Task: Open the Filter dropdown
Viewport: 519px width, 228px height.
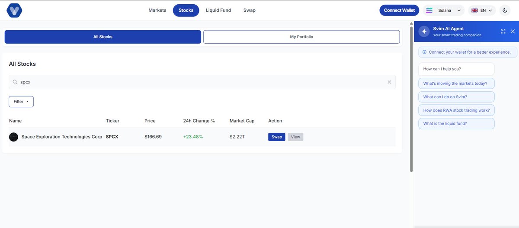Action: tap(21, 102)
